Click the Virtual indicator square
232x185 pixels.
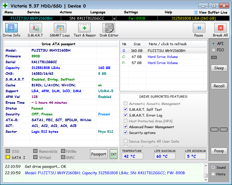[x=35, y=157]
